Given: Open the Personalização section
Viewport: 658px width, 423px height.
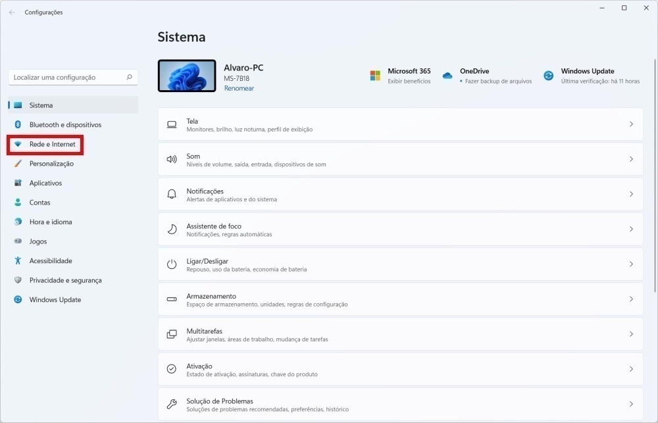Looking at the screenshot, I should pyautogui.click(x=73, y=164).
